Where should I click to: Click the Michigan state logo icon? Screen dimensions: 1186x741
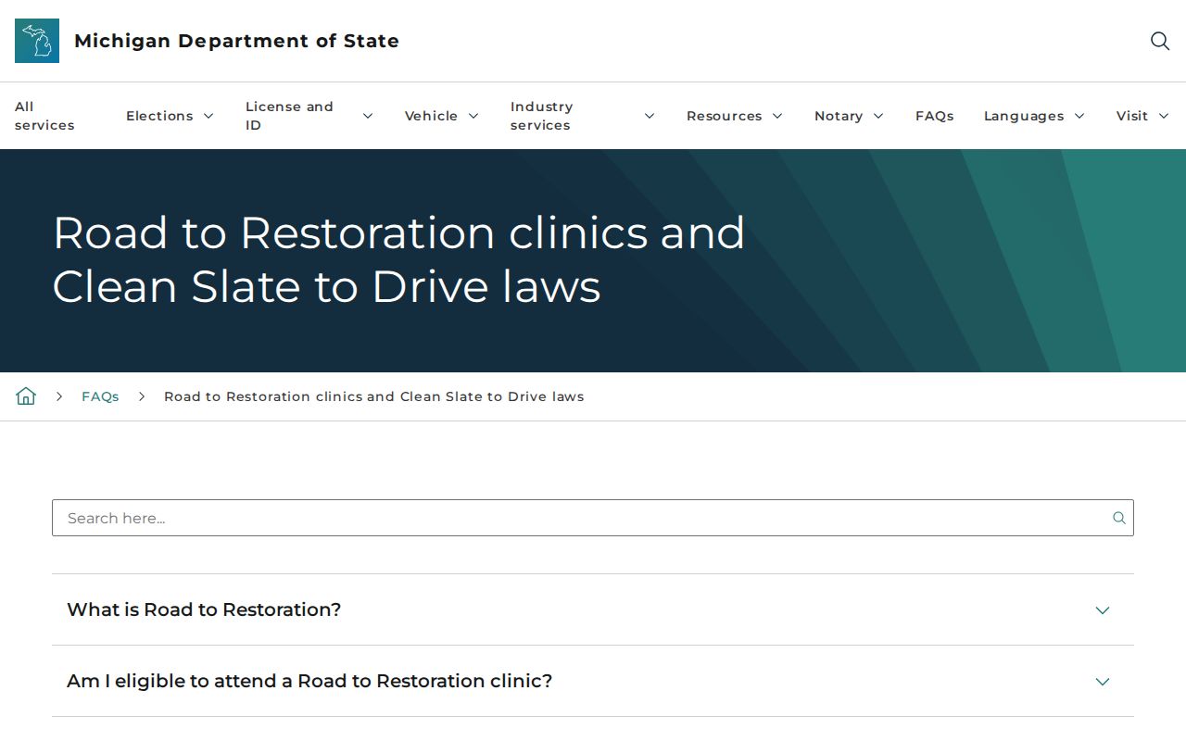(x=37, y=41)
